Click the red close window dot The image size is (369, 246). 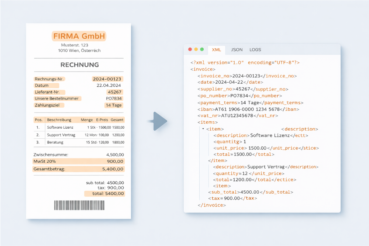pos(190,49)
